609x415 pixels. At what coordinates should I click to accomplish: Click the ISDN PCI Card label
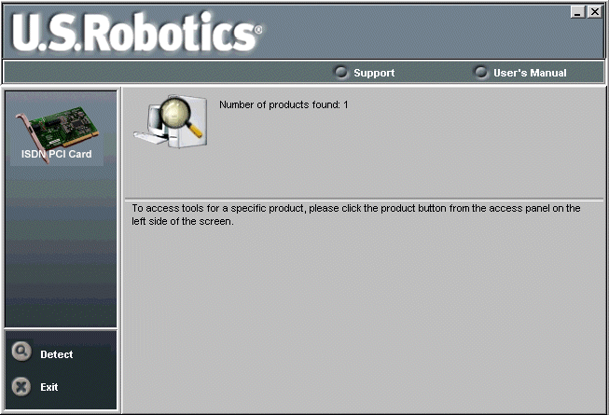(x=57, y=154)
